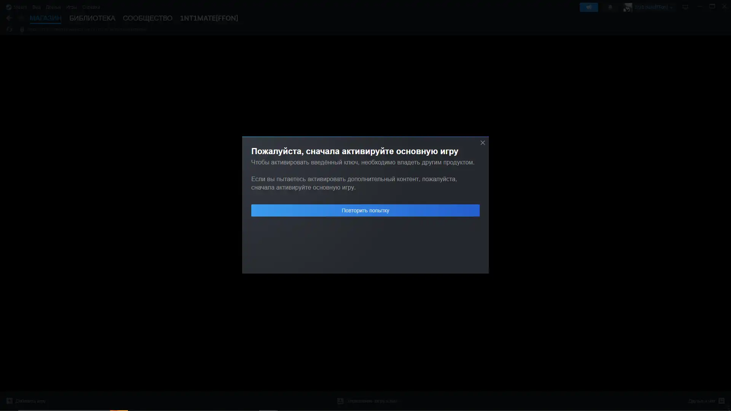Go forward with the right arrow icon

point(21,18)
